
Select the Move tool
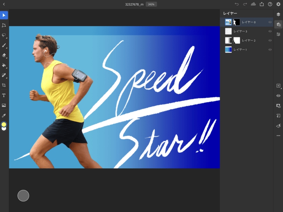coord(4,15)
